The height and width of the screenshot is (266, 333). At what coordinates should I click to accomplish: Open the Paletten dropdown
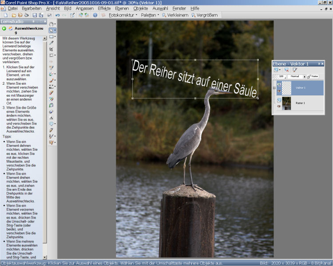point(150,15)
